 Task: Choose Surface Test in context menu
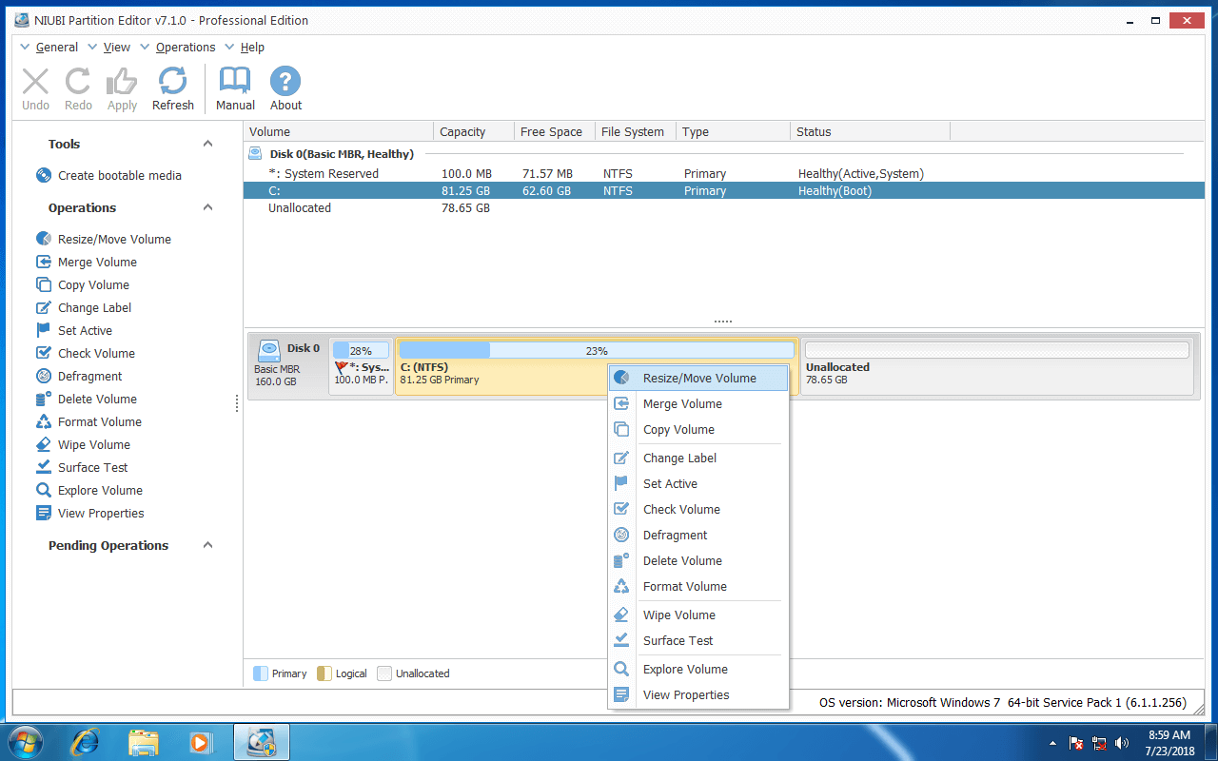click(x=698, y=640)
